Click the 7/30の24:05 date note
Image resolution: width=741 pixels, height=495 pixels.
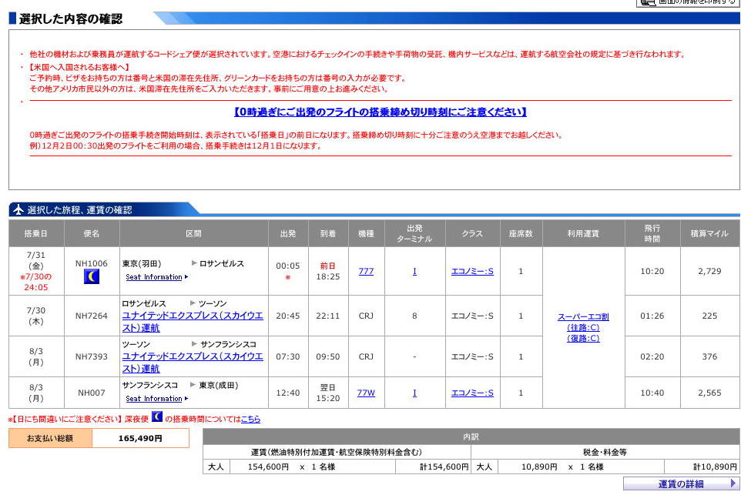pyautogui.click(x=36, y=282)
